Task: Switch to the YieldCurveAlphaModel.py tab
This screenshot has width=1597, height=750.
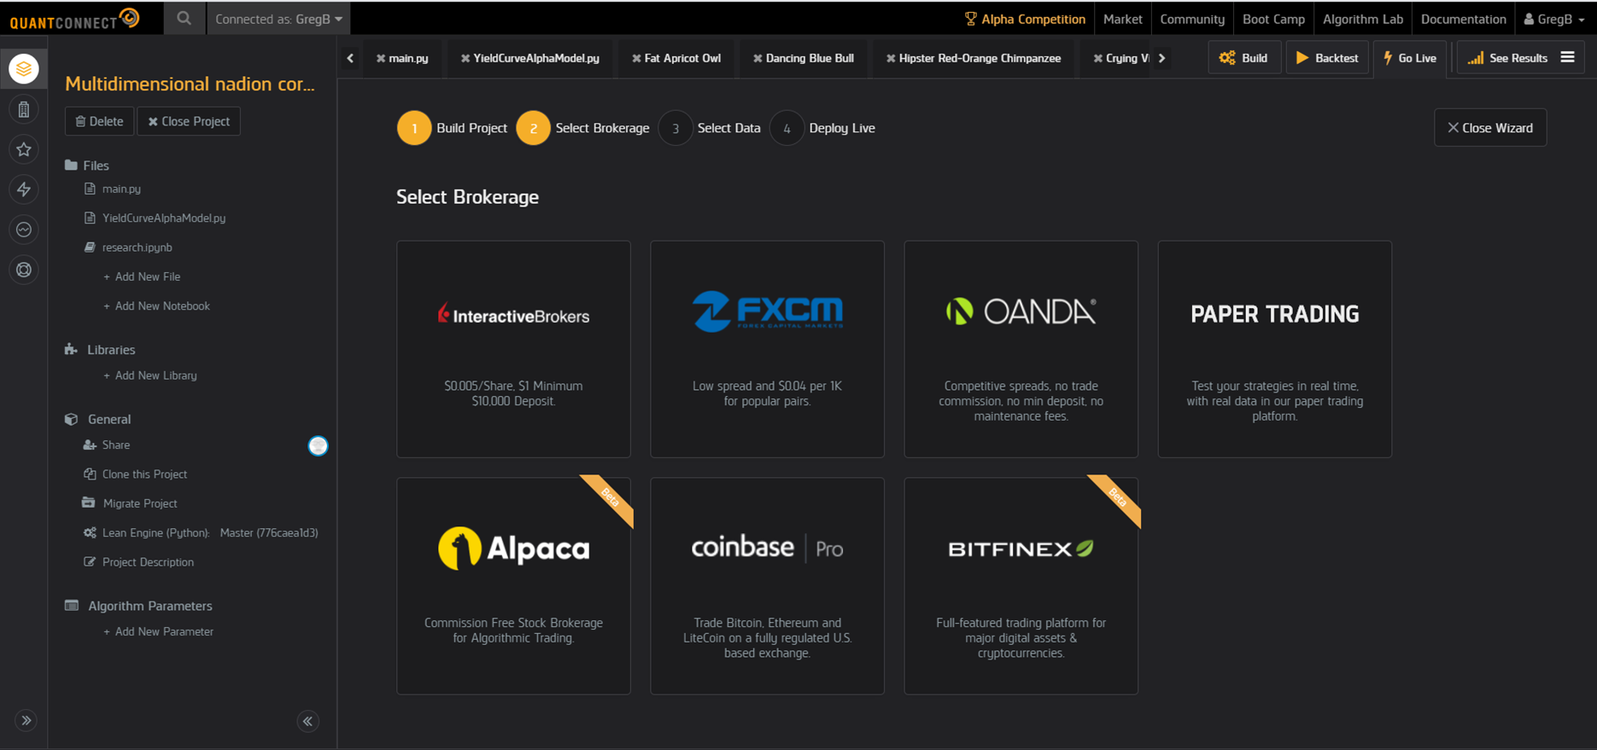Action: (535, 58)
